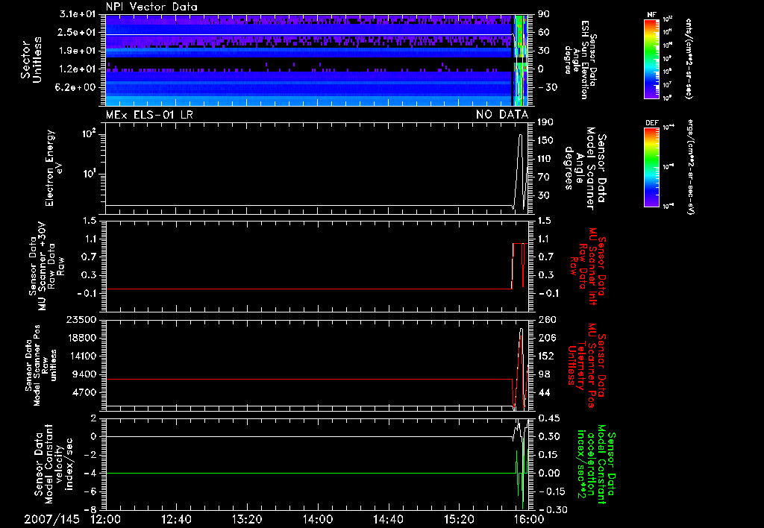Click the 'Model Scanner Angle degrees' label
This screenshot has height=528, width=764.
(x=586, y=169)
